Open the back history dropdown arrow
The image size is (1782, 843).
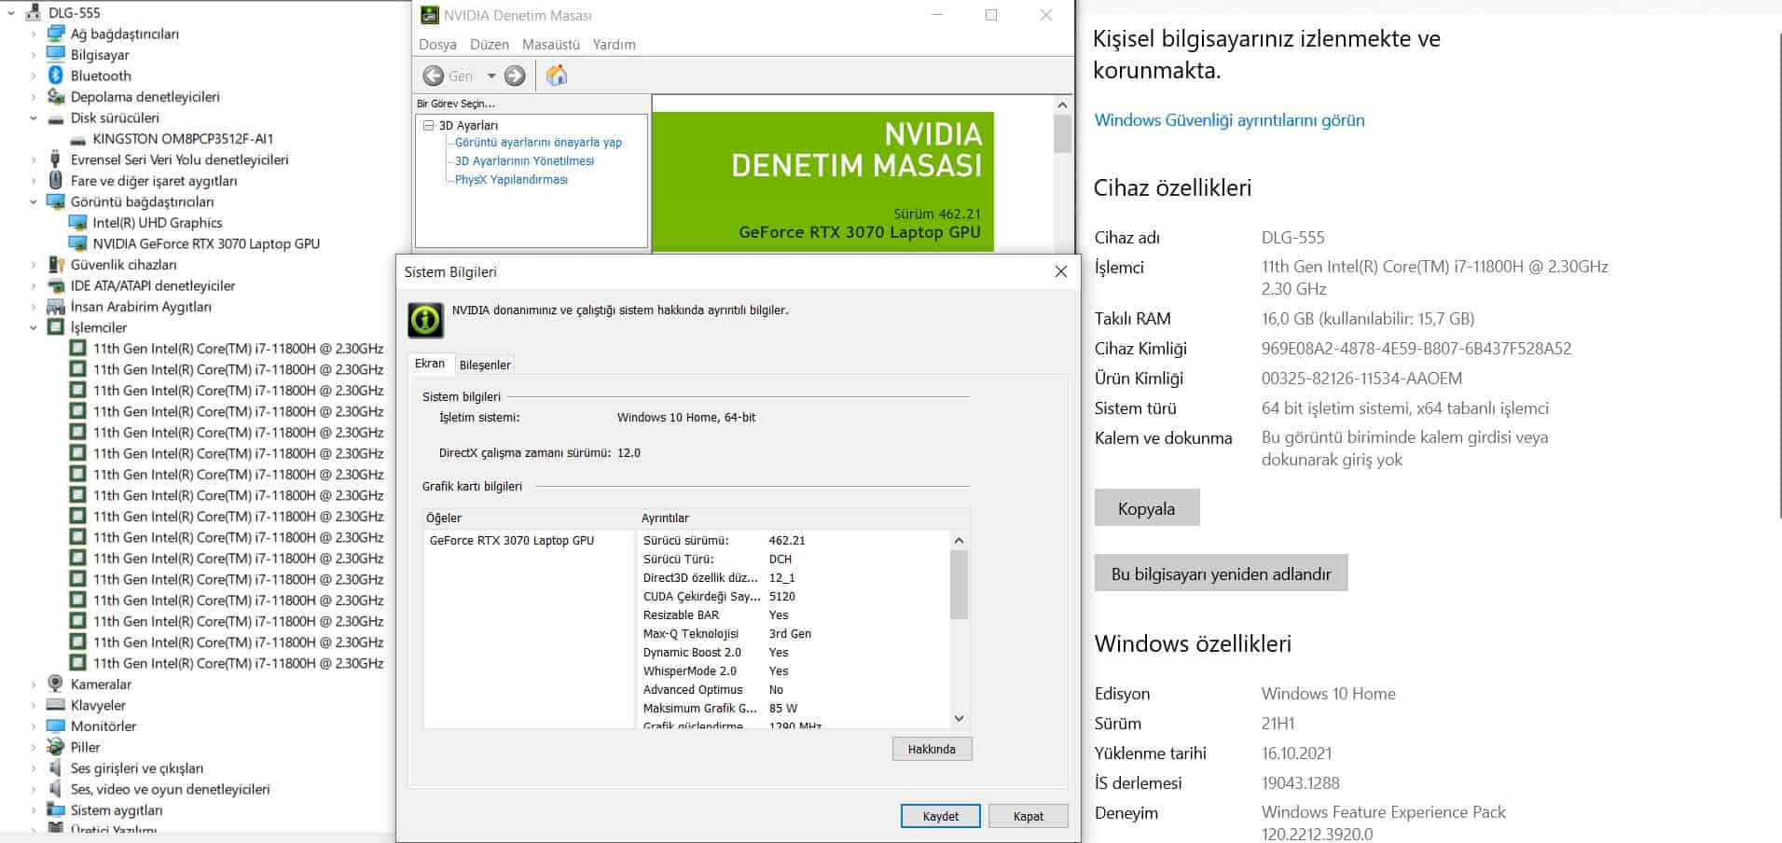tap(491, 76)
